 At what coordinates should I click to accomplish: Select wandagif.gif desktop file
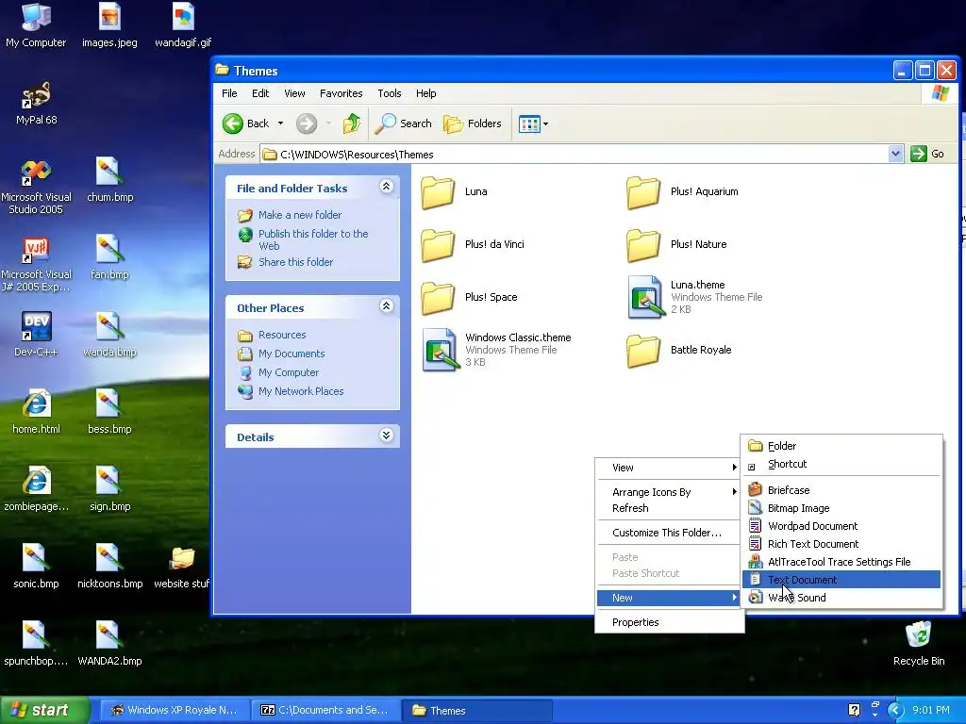click(x=183, y=25)
